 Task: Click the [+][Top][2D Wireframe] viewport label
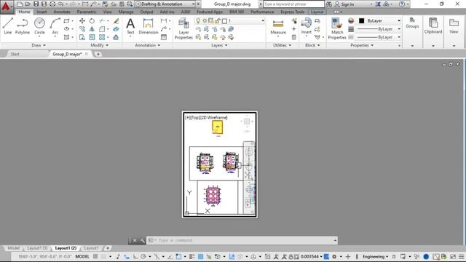point(206,118)
